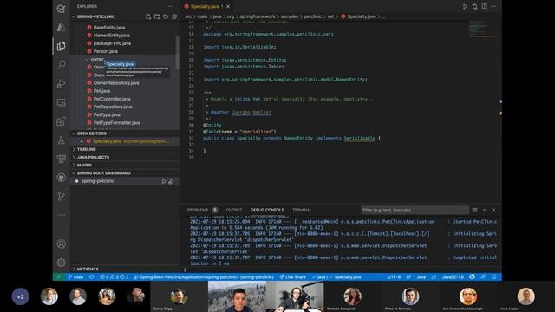Open Testing flask view in activity bar
This screenshot has width=555, height=312.
click(x=62, y=140)
